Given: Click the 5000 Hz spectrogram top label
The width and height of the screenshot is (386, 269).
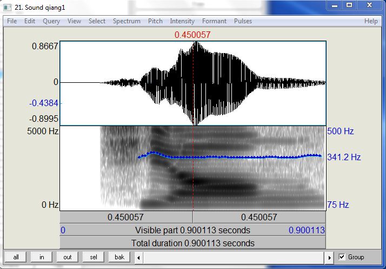Looking at the screenshot, I should 43,131.
